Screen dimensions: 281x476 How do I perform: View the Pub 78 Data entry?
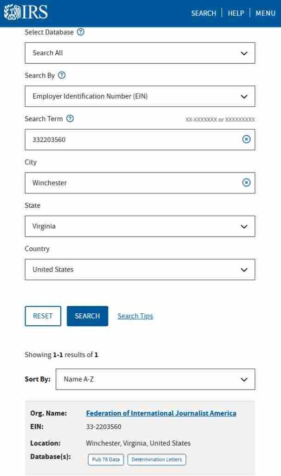tap(106, 459)
